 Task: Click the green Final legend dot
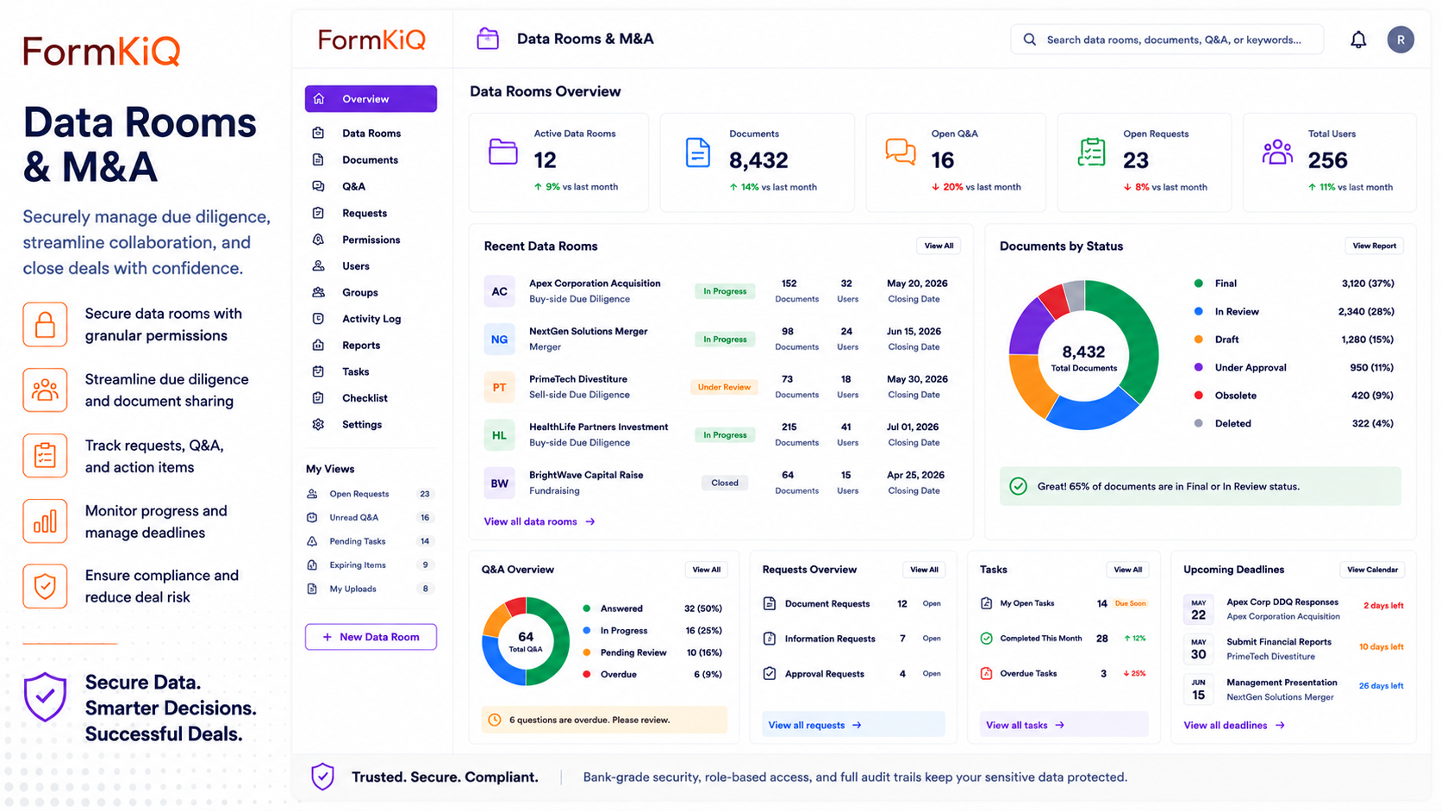click(1199, 284)
